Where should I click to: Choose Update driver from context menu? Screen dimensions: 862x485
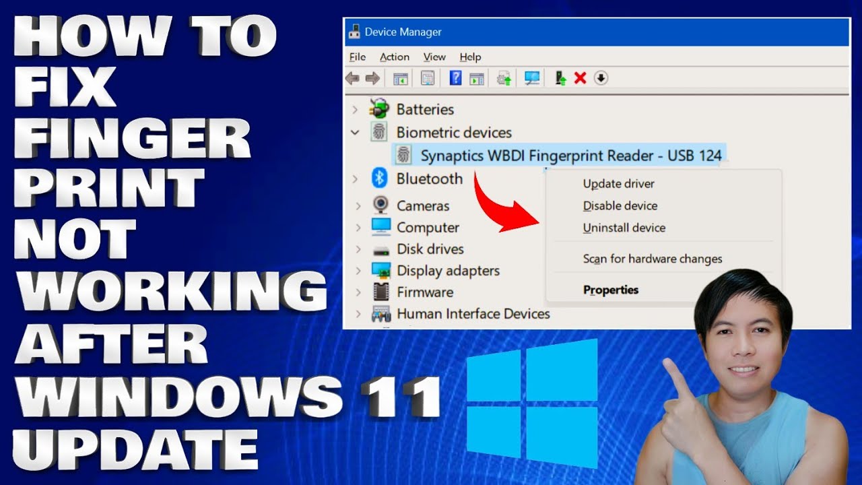click(x=619, y=183)
